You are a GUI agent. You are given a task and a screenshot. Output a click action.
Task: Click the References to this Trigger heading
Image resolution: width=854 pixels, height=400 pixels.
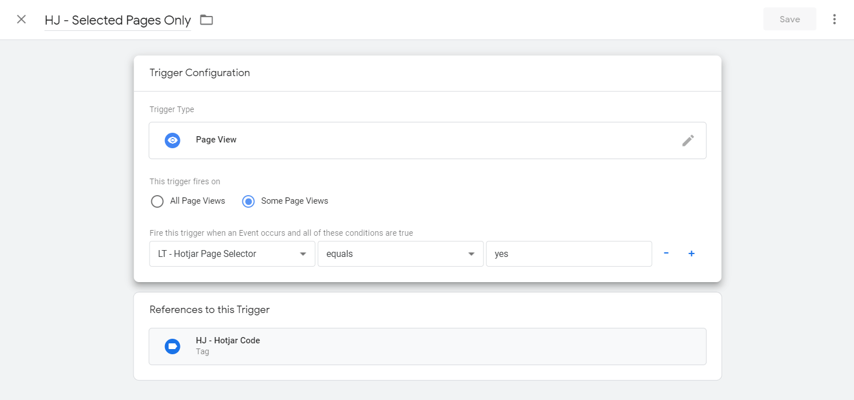pos(209,310)
